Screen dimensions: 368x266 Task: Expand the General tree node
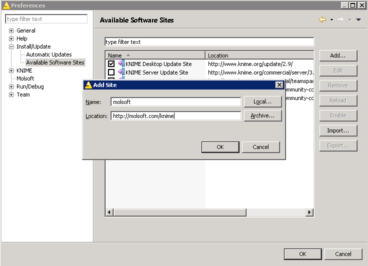pos(11,30)
